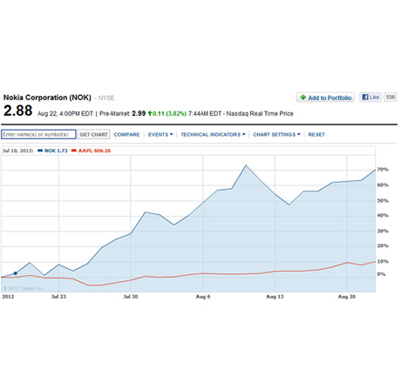This screenshot has height=389, width=401.
Task: Open the CHART SETTINGS dropdown
Action: (x=276, y=135)
